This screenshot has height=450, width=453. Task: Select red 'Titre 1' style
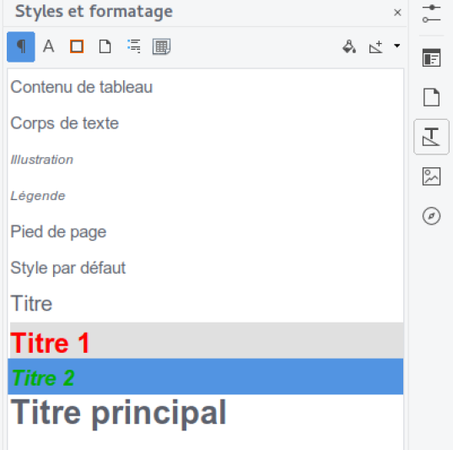[x=205, y=340]
